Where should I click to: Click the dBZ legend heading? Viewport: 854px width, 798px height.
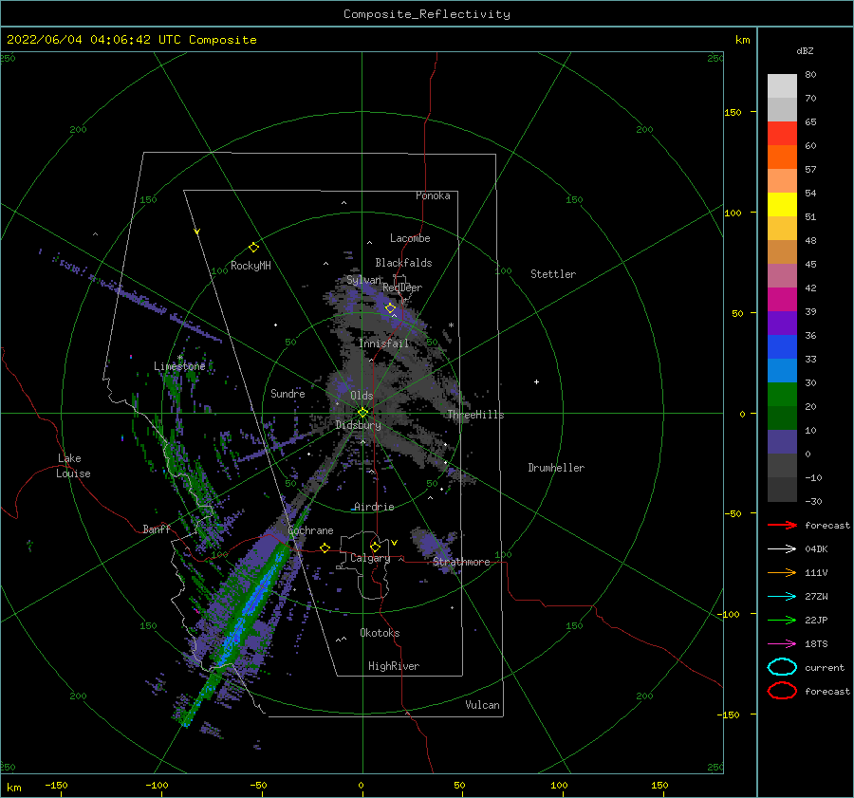click(805, 50)
